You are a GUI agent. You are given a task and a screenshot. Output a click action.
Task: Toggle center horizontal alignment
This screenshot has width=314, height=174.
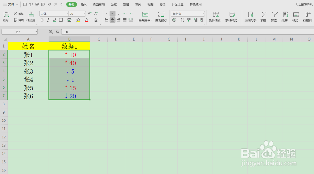[112, 20]
